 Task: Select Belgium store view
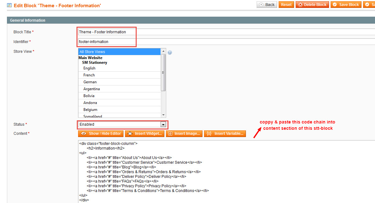click(x=119, y=110)
